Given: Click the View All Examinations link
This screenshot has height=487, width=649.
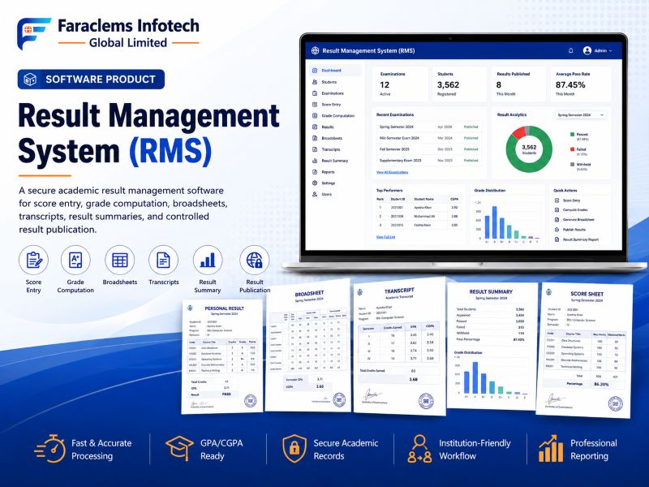Looking at the screenshot, I should 392,172.
